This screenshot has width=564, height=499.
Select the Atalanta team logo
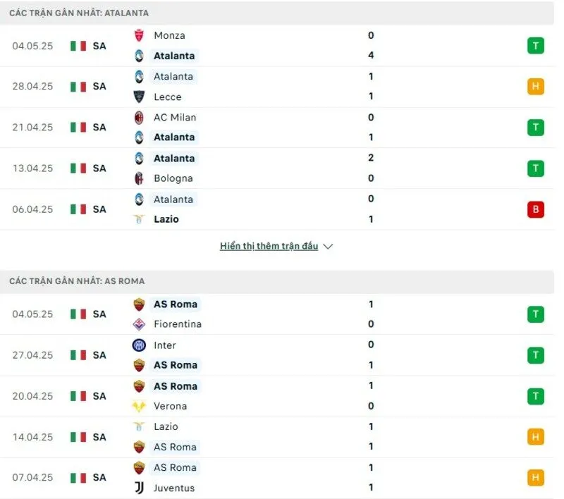point(140,56)
